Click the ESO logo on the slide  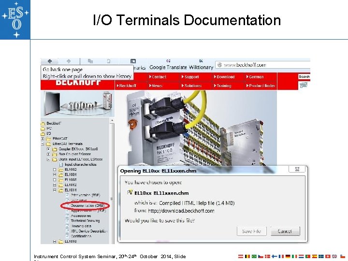click(x=15, y=19)
